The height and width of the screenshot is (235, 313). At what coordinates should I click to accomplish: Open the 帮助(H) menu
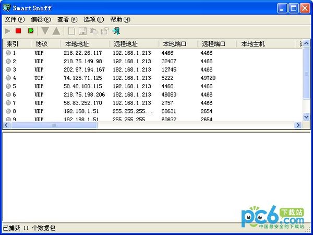point(121,20)
